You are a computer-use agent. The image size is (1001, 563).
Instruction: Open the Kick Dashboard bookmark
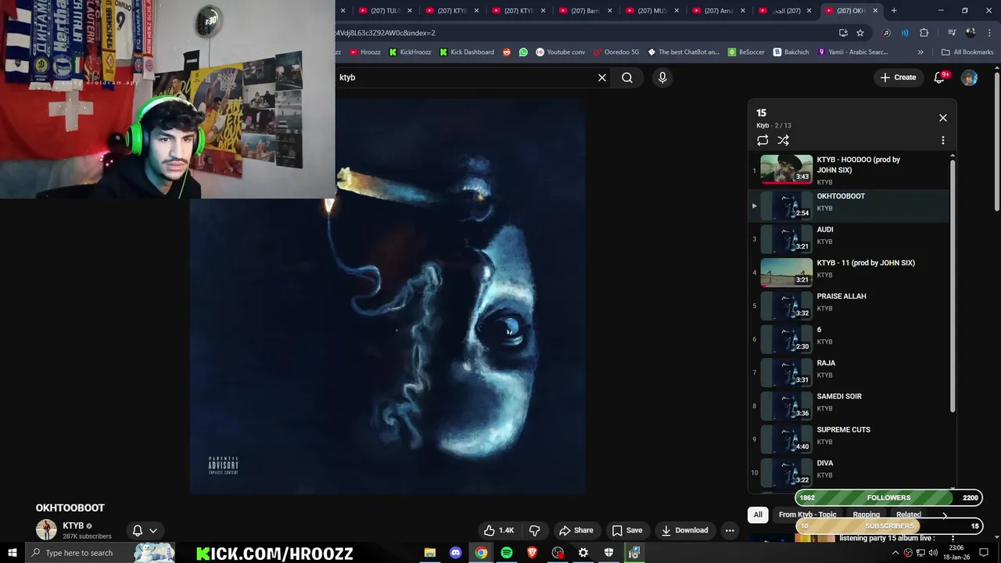[467, 52]
